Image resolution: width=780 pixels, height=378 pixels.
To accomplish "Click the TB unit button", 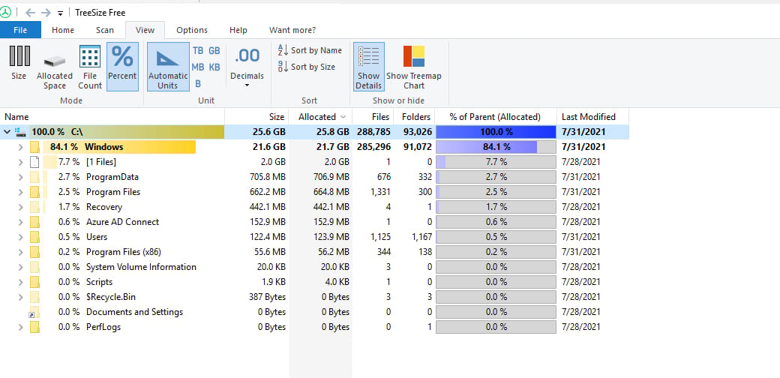I will [x=198, y=50].
